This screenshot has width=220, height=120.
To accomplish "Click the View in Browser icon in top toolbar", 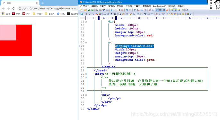I will coord(107,10).
